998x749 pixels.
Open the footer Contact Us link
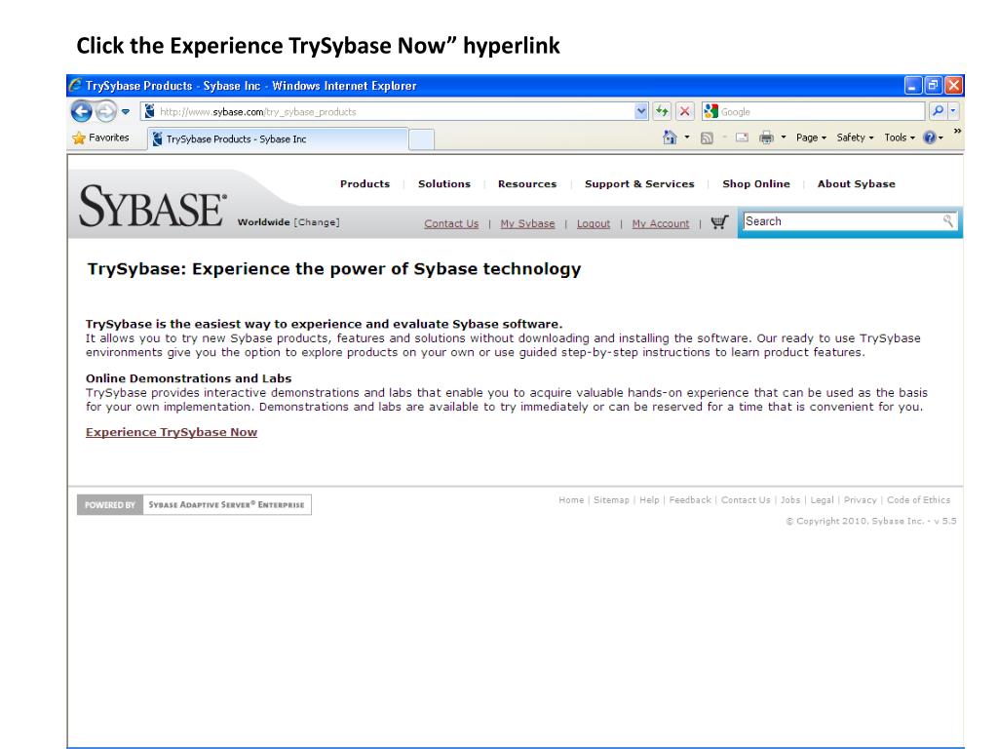click(746, 500)
